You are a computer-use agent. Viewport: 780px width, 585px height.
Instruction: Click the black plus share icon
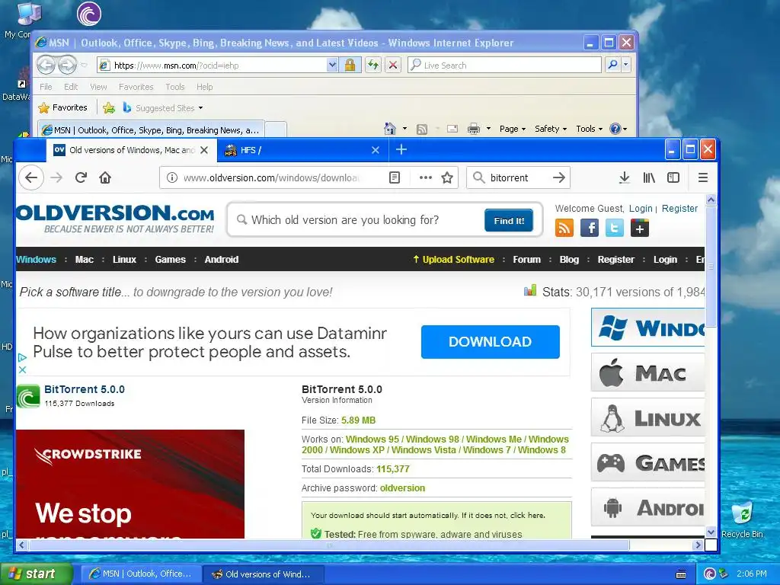tap(640, 229)
